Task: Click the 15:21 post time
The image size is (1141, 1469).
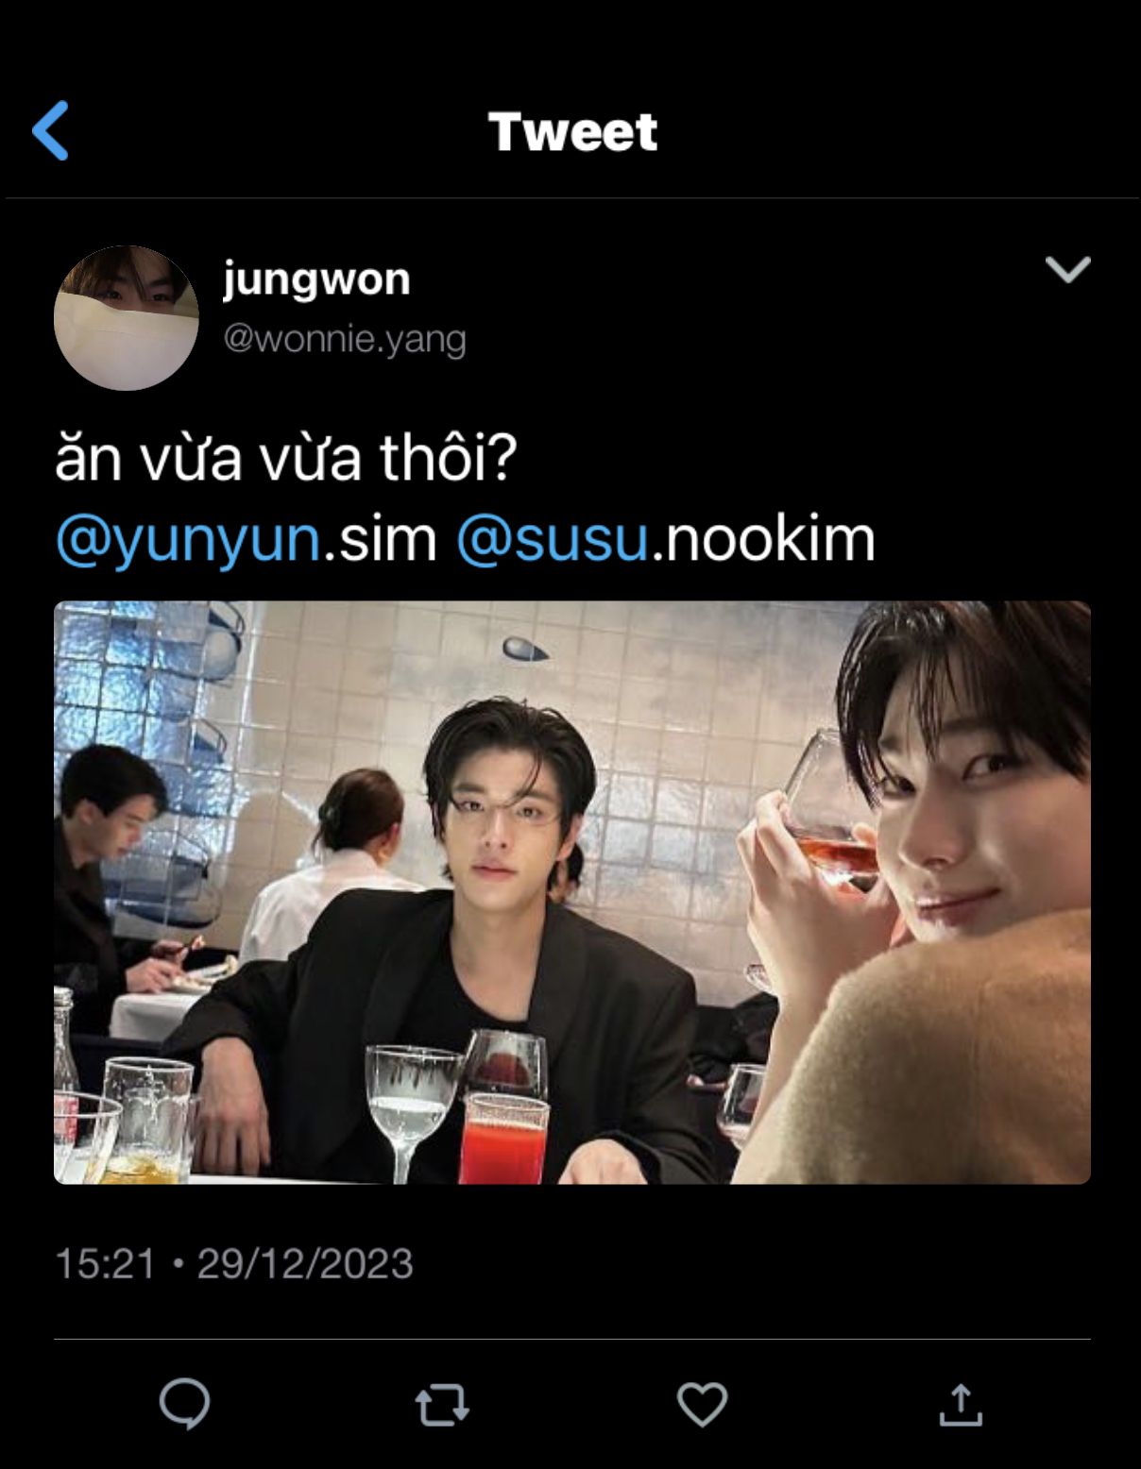Action: [105, 1263]
